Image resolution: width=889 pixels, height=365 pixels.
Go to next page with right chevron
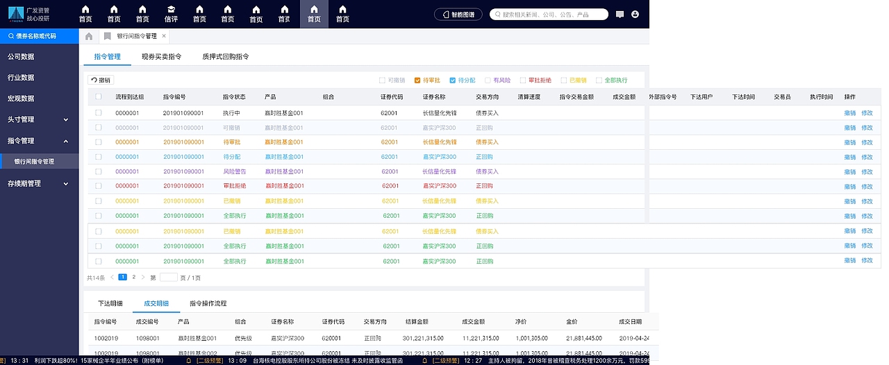pos(143,278)
